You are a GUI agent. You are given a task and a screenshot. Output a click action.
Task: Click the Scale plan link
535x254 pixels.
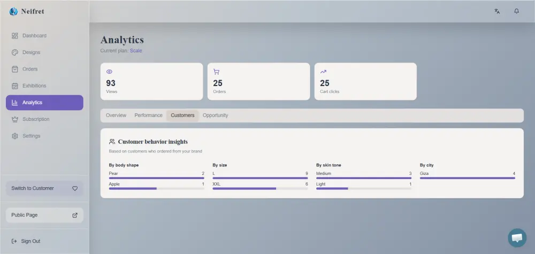click(x=136, y=51)
